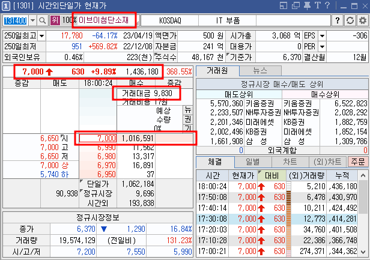
Task: Click sell volume 5,570,360 for 키움증권
Action: 226,103
